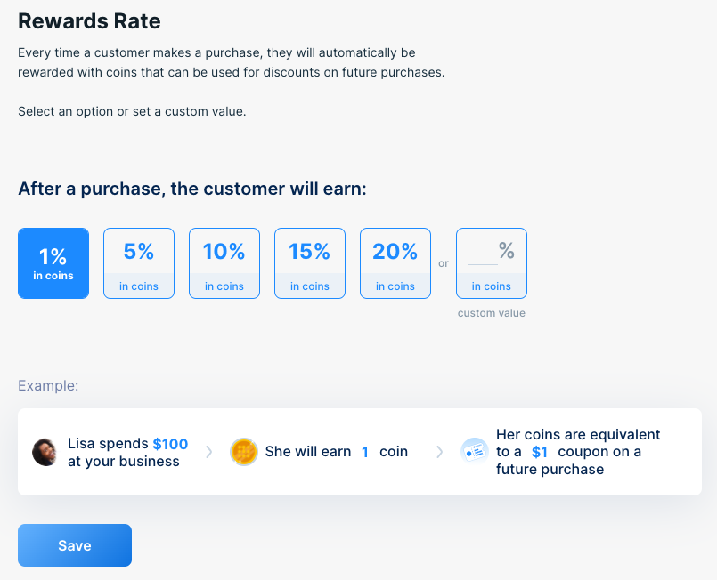The height and width of the screenshot is (580, 717).
Task: Click the Rewards Rate heading
Action: pos(89,20)
